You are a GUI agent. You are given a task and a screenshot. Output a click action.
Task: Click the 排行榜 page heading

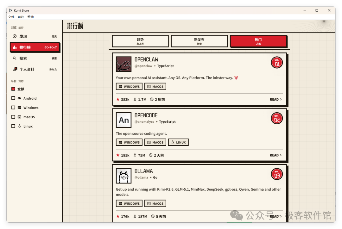(75, 26)
